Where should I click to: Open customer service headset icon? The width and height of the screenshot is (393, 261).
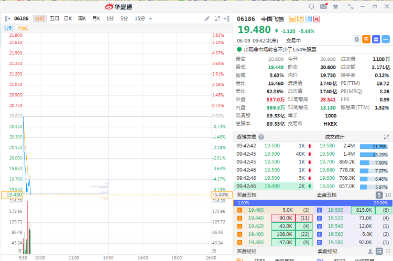[x=311, y=6]
